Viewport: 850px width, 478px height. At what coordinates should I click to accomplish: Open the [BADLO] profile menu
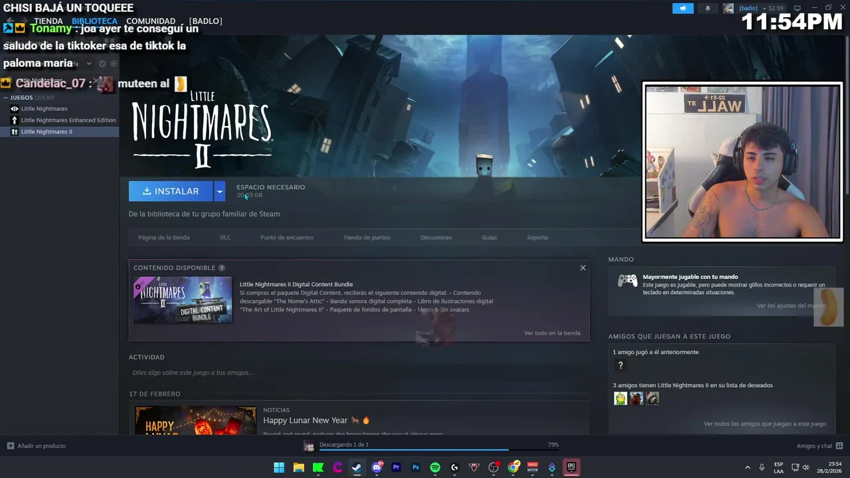(x=205, y=21)
